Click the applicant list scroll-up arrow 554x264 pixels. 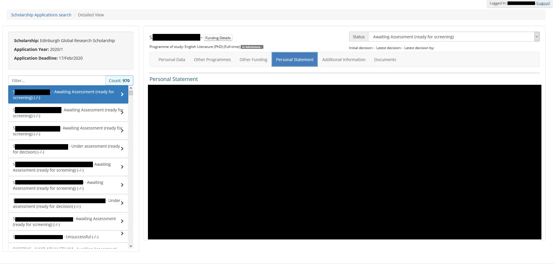pos(131,88)
